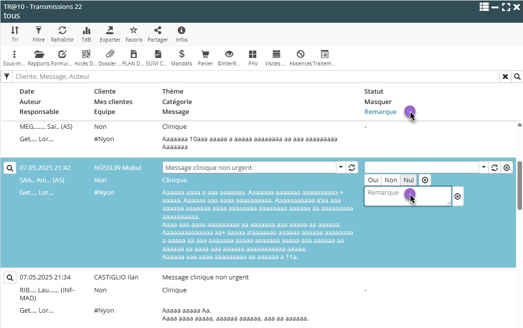Open details for CASTIGLIO Ilan row
The image size is (523, 328).
pos(10,277)
